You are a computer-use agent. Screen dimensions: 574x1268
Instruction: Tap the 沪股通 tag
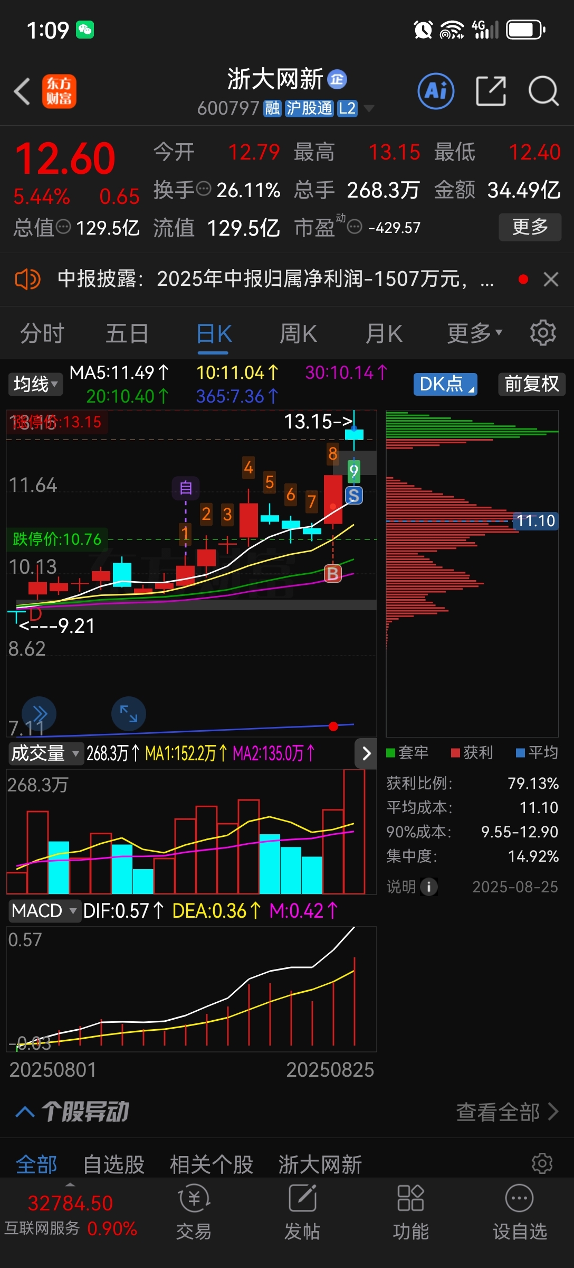click(309, 108)
